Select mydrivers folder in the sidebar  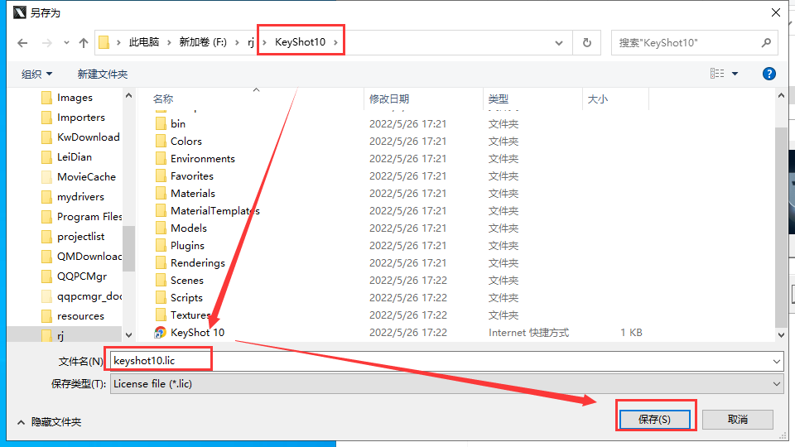point(80,197)
